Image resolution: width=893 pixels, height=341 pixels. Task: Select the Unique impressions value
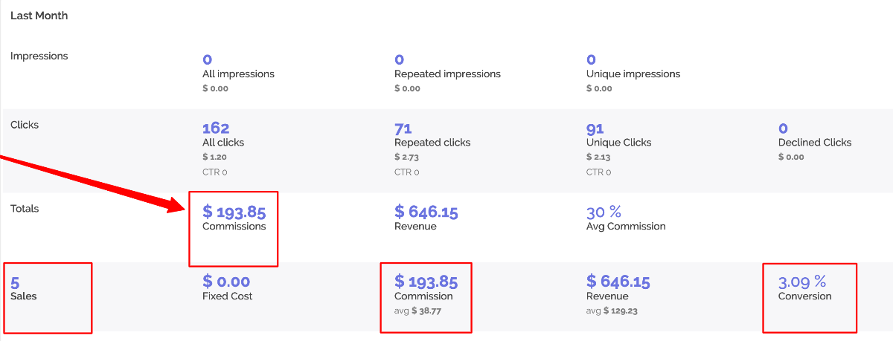pyautogui.click(x=592, y=59)
